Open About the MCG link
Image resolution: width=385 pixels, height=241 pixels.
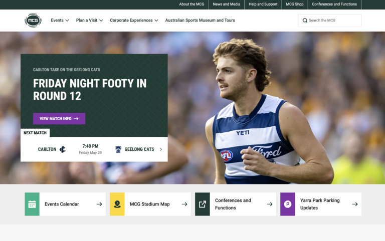(x=191, y=4)
